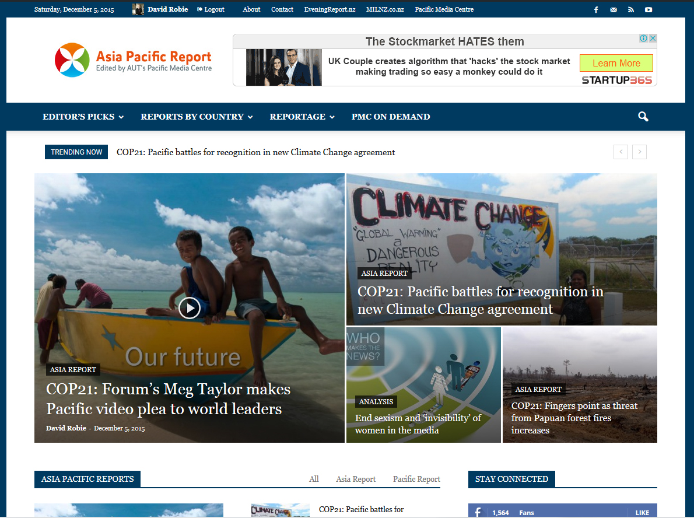Like the Facebook page button
Viewport: 694px width, 518px height.
(x=642, y=512)
